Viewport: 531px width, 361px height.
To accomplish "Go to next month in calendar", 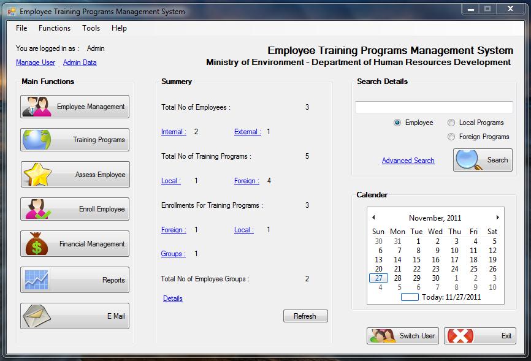I will [x=497, y=218].
